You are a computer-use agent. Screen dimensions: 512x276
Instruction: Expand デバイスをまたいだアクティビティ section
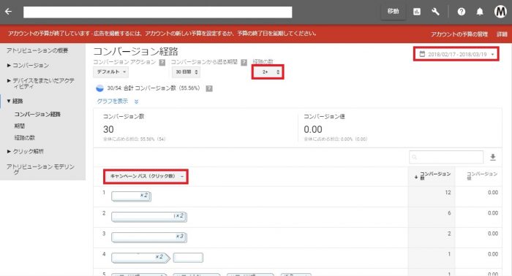click(x=40, y=83)
